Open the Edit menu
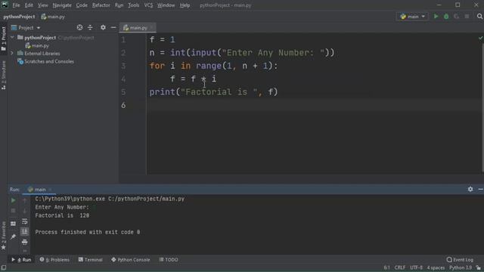This screenshot has height=272, width=484. (29, 5)
